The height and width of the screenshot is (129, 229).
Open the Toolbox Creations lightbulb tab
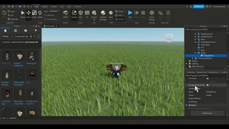point(36,30)
